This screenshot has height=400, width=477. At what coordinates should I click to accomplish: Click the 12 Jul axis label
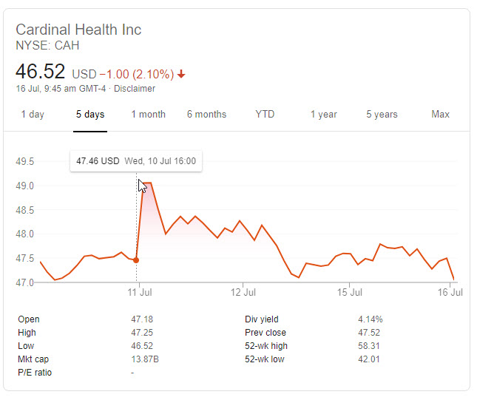tap(243, 292)
